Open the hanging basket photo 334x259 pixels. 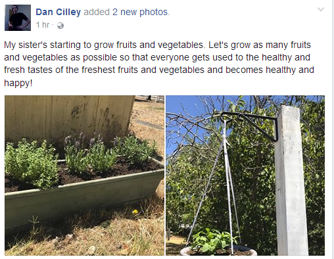[x=245, y=176]
